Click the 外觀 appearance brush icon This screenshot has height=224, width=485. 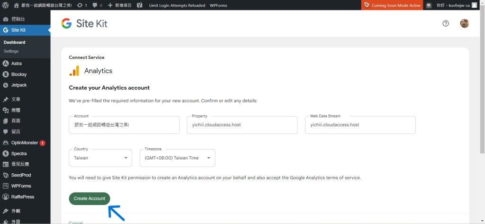coord(5,211)
